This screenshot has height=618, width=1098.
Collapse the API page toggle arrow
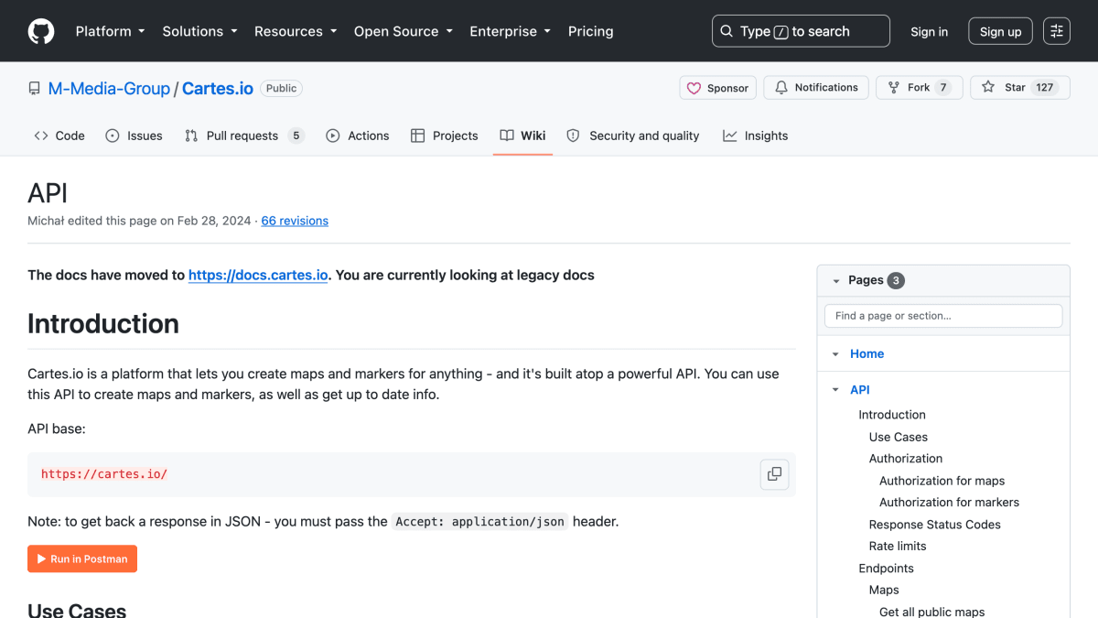point(835,390)
